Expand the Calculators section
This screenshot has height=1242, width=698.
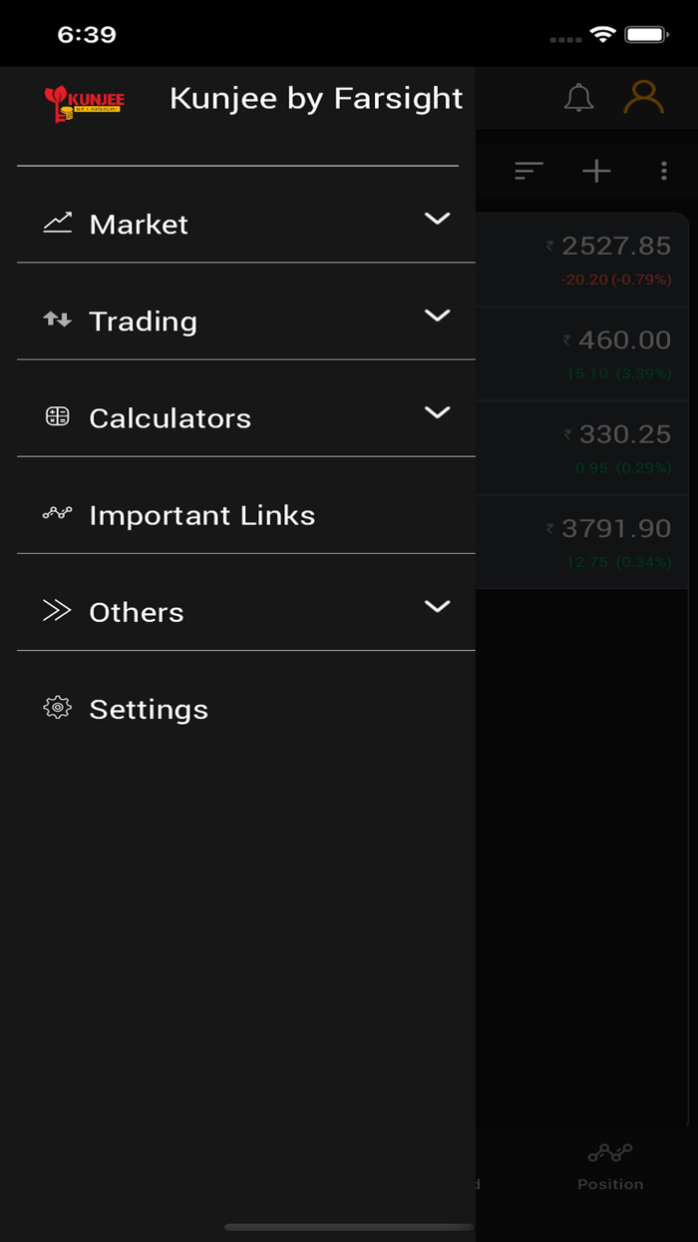(437, 412)
